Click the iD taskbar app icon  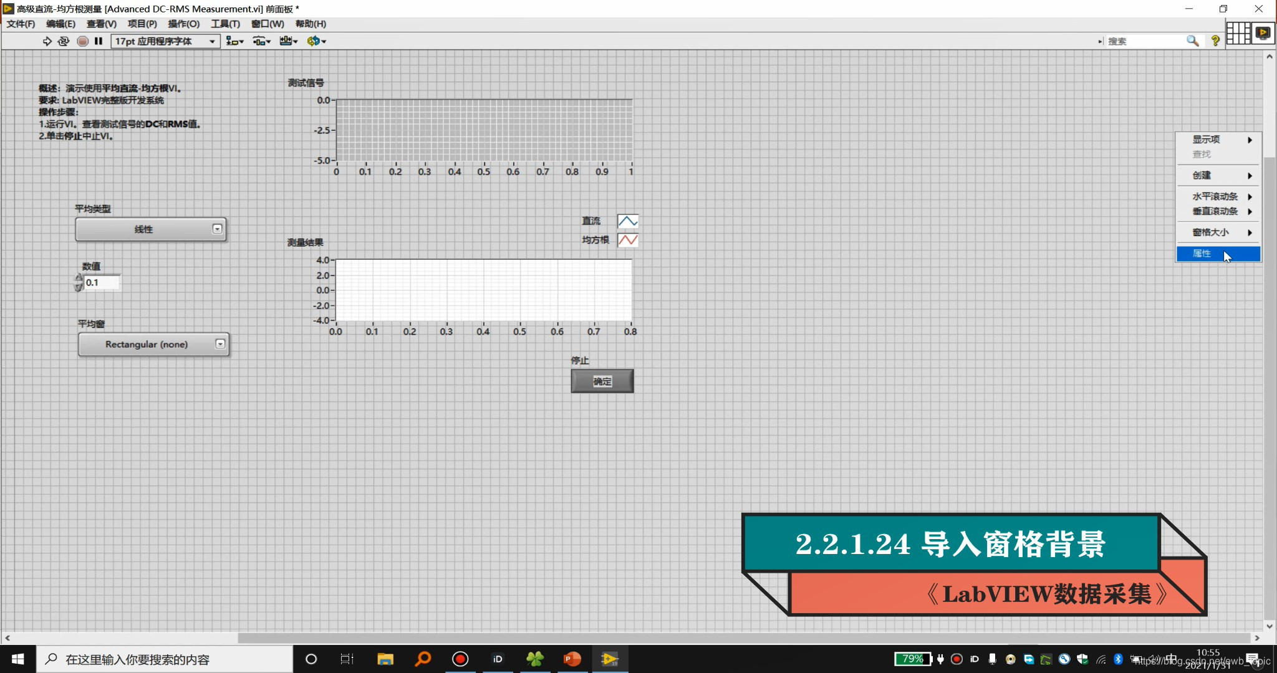pyautogui.click(x=498, y=659)
